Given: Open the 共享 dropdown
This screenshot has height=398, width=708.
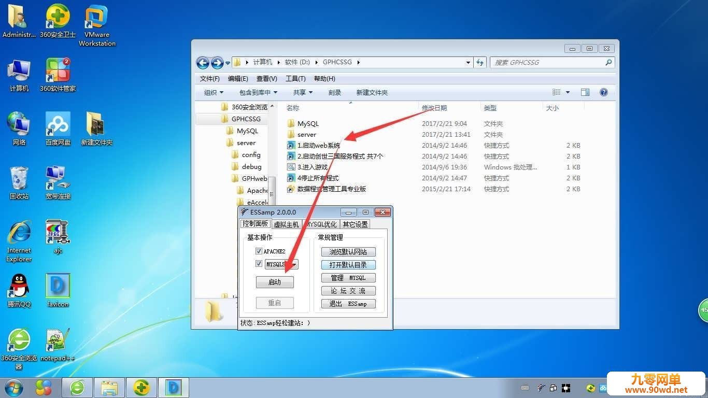Looking at the screenshot, I should (x=303, y=92).
